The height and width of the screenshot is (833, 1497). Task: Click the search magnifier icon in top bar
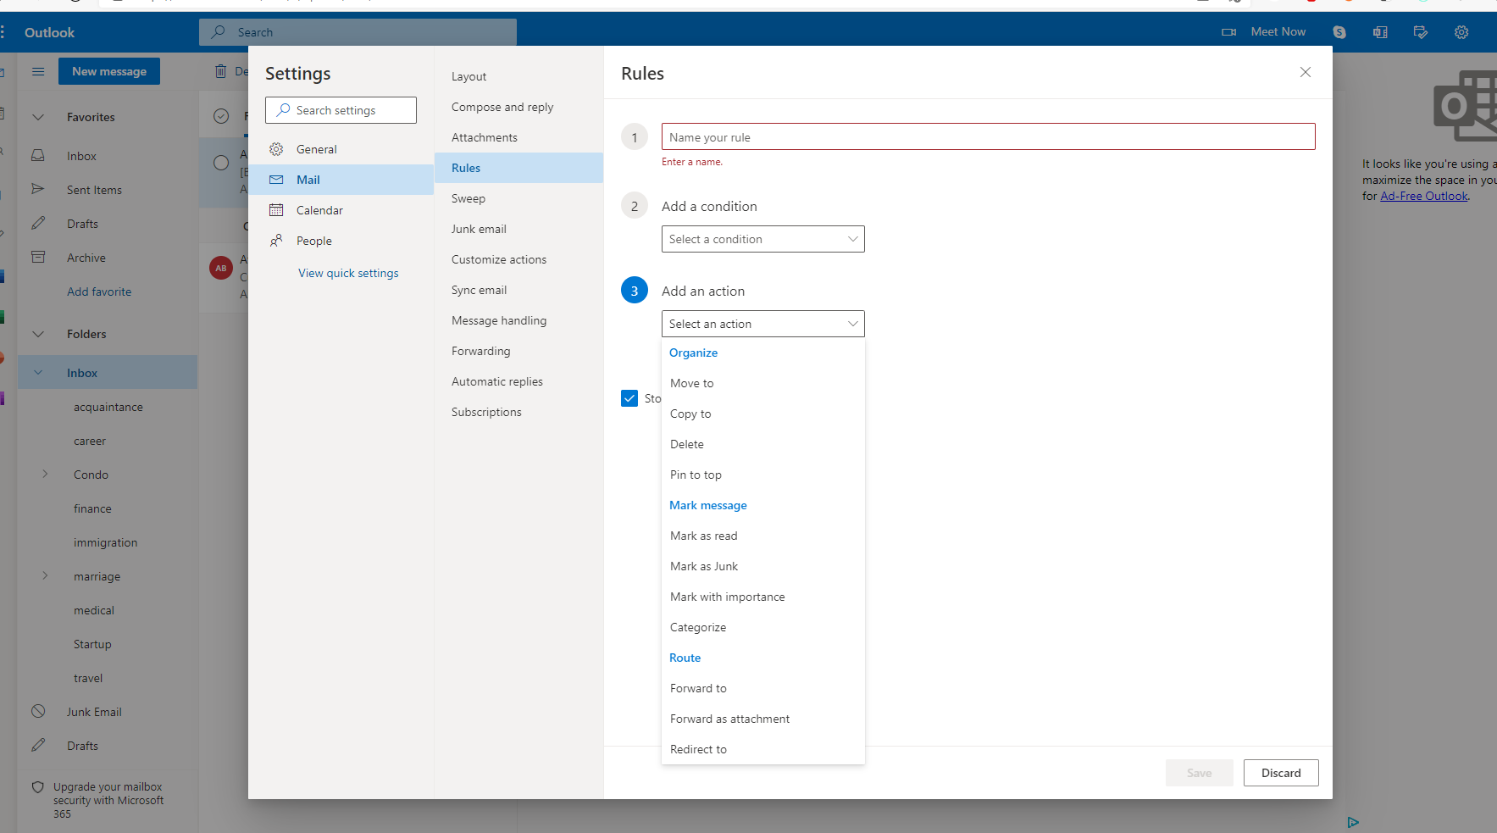(219, 32)
